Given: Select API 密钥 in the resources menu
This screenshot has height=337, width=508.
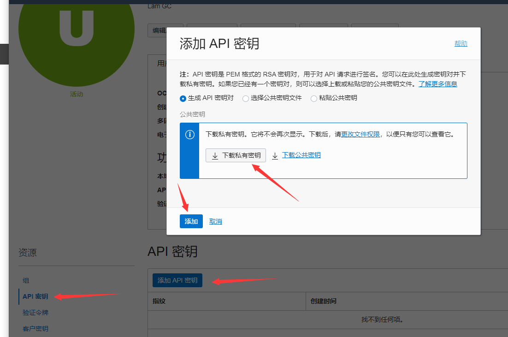Looking at the screenshot, I should point(34,296).
